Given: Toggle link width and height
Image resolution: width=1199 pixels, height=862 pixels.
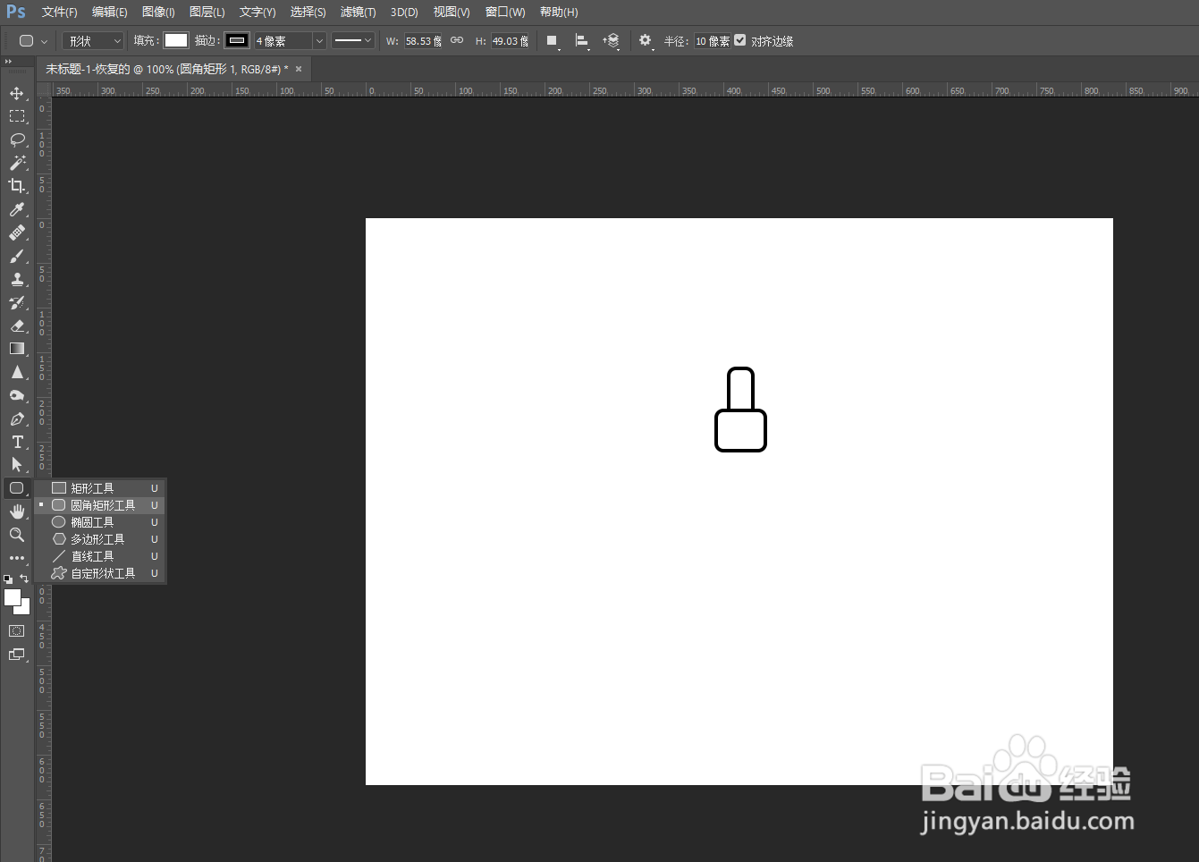Looking at the screenshot, I should (x=457, y=40).
